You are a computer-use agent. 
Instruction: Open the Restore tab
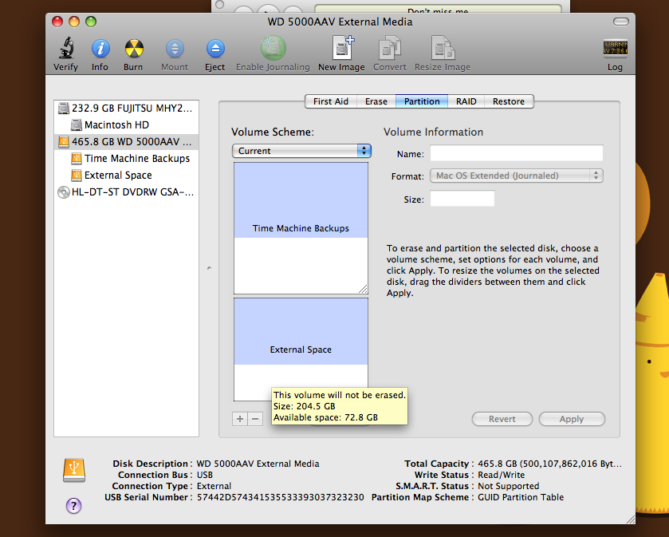[x=509, y=101]
